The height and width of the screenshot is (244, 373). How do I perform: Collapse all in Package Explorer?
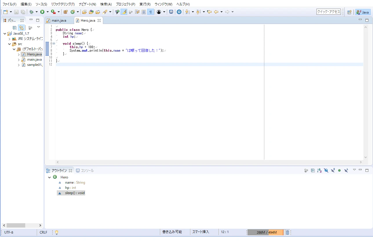(14, 28)
